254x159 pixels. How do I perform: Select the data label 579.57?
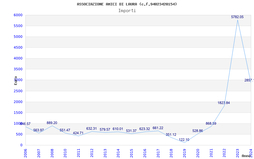(105, 130)
